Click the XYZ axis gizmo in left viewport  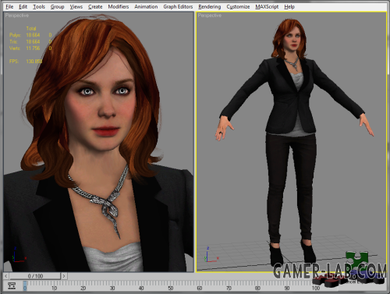tap(19, 255)
